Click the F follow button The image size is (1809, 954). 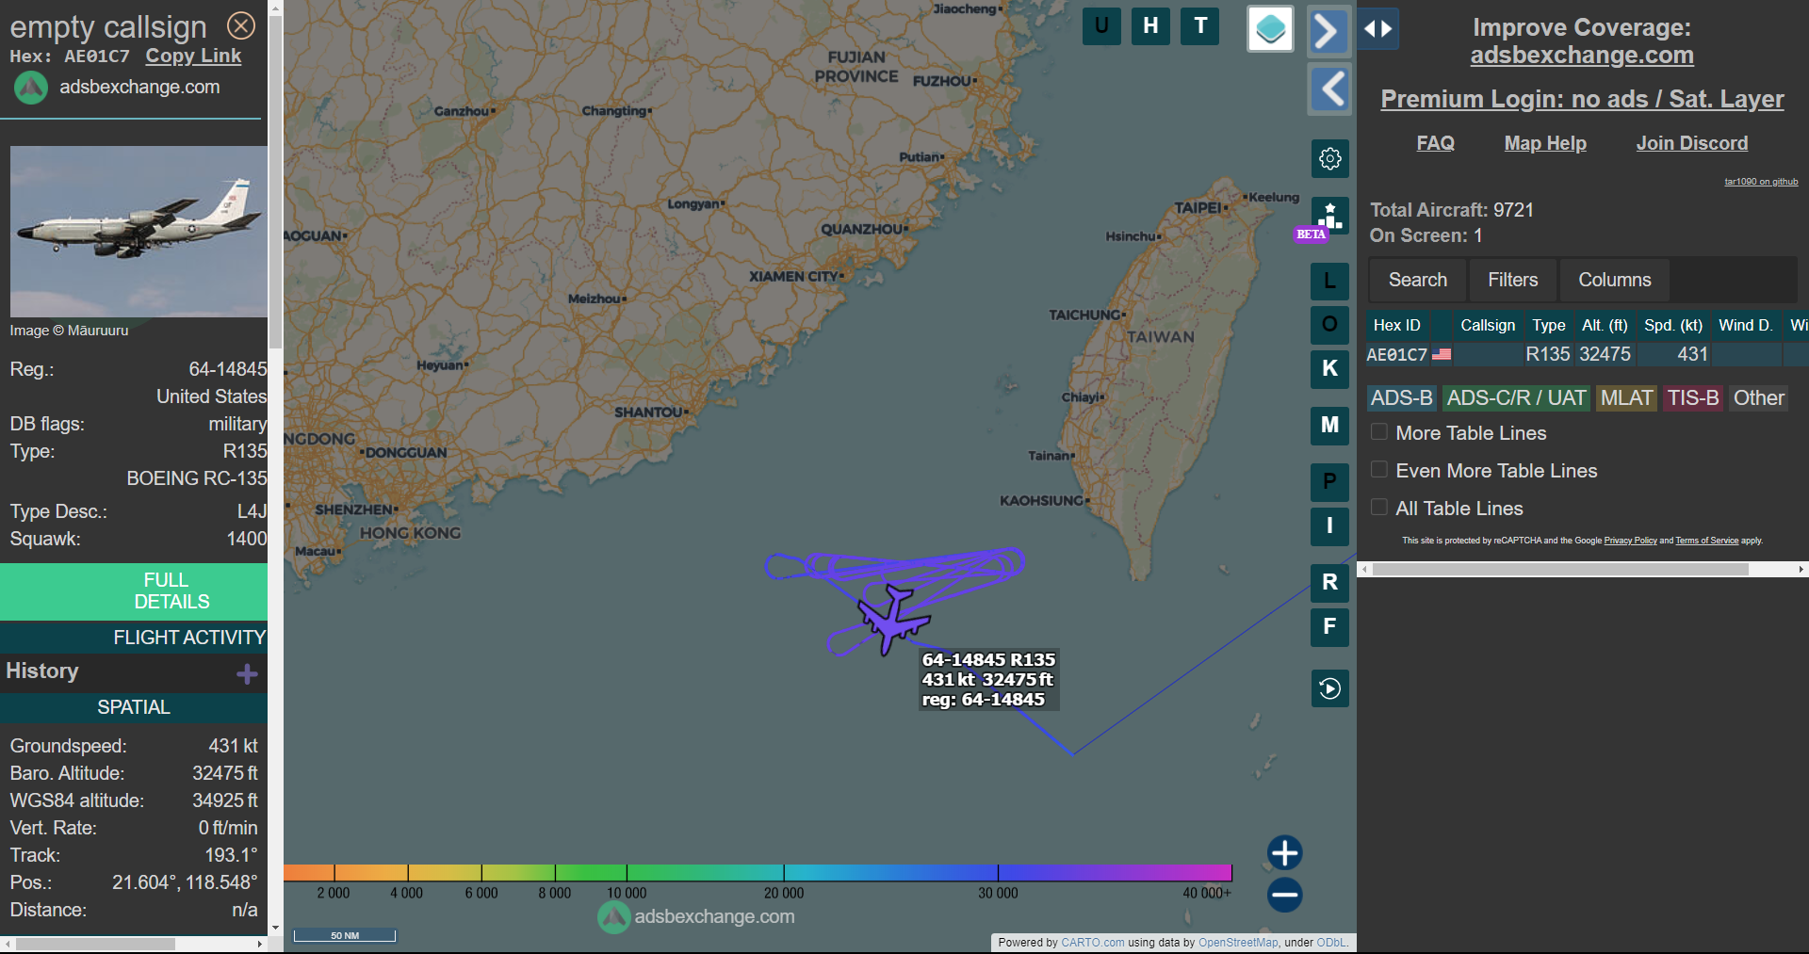[x=1329, y=627]
